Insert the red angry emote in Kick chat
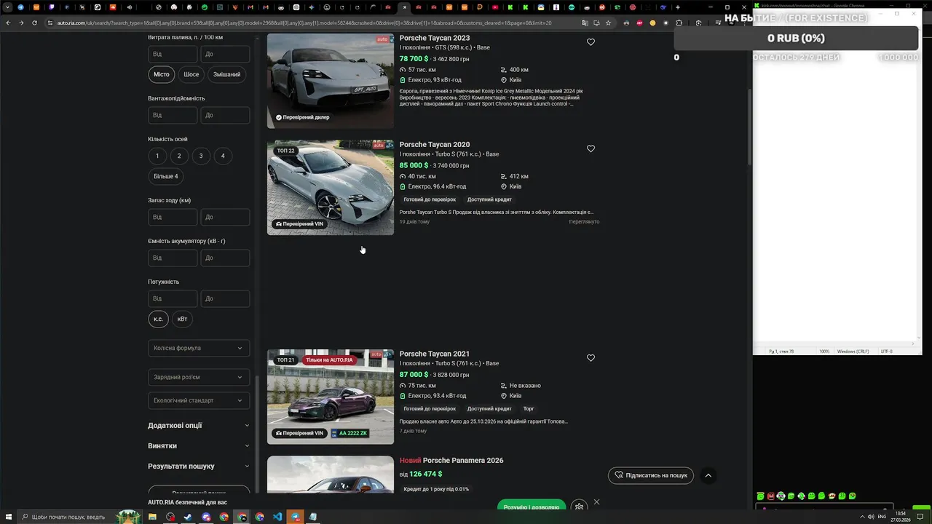Viewport: 932px width, 524px height. click(x=770, y=496)
